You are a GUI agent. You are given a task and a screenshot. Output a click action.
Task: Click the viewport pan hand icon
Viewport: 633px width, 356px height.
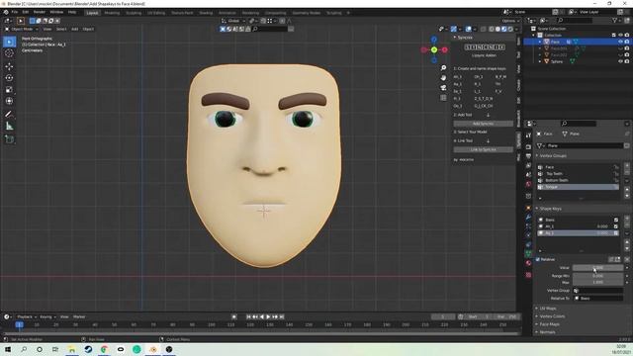click(443, 77)
